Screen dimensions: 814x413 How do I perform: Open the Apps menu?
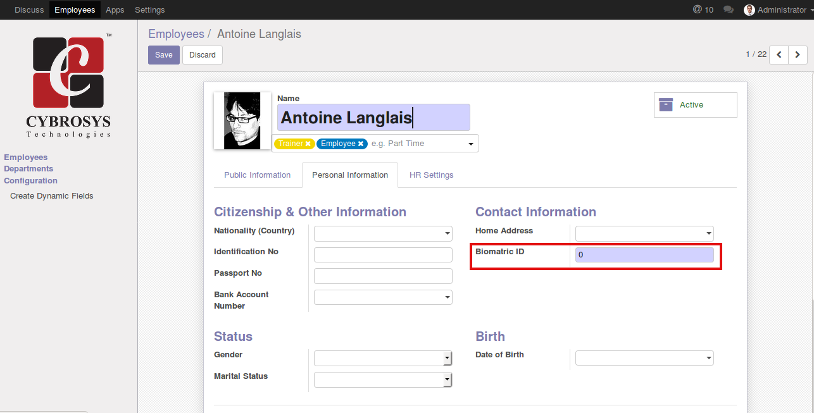tap(115, 9)
